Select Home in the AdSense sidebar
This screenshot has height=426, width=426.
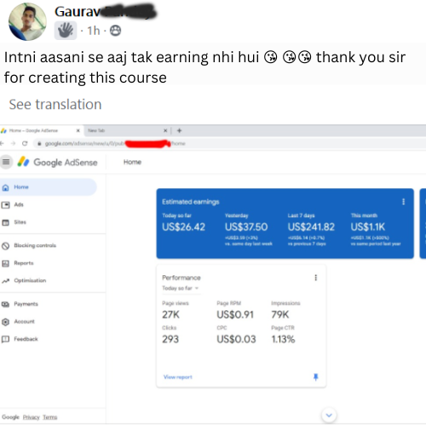49,187
